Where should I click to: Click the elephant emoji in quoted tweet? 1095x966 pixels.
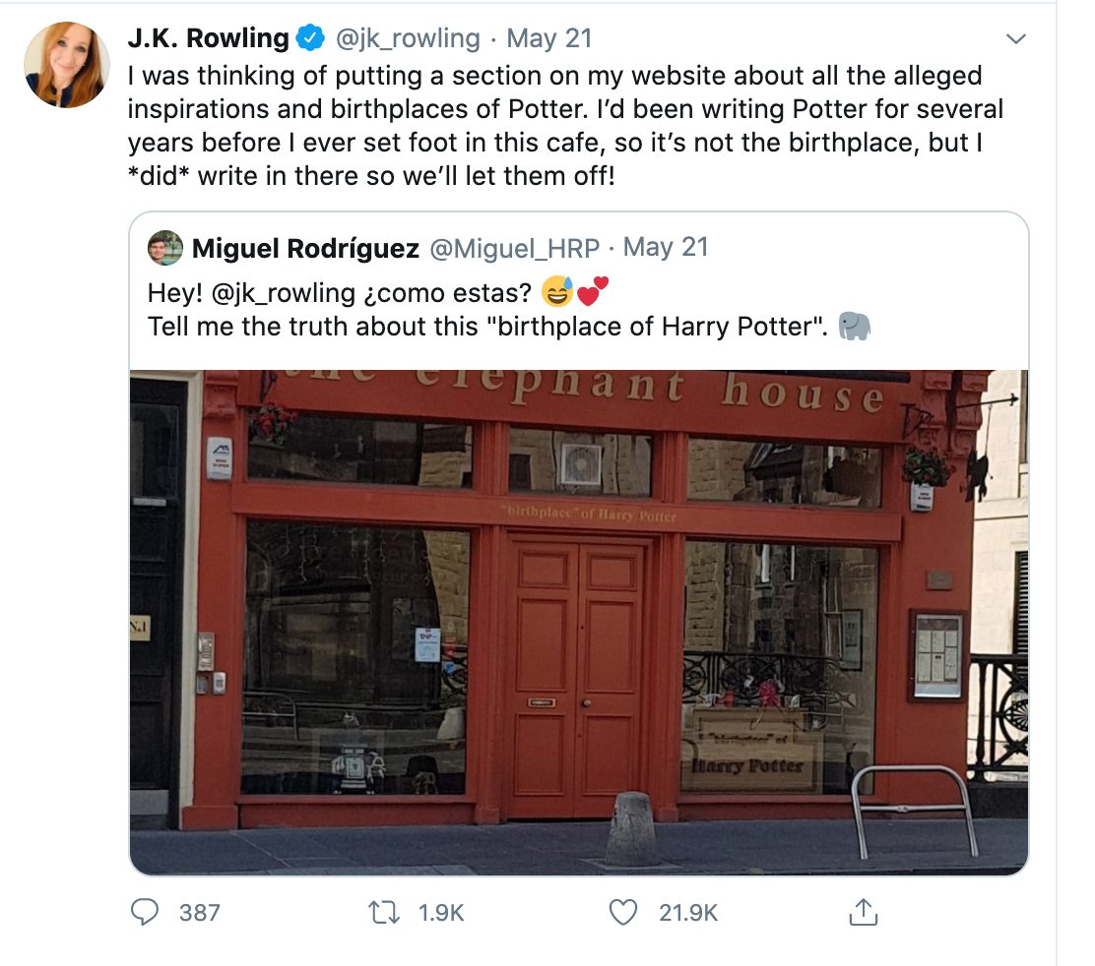(x=854, y=327)
